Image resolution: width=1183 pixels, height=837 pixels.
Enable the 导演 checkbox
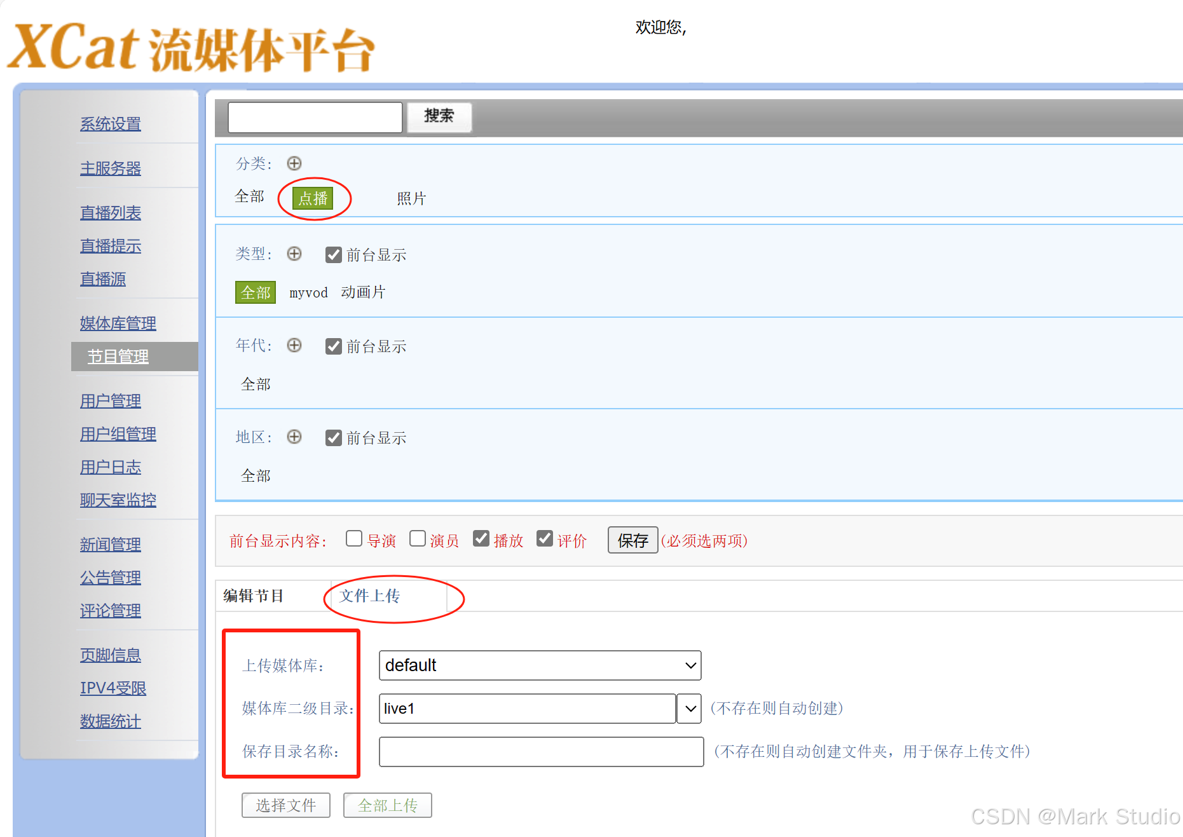[354, 539]
